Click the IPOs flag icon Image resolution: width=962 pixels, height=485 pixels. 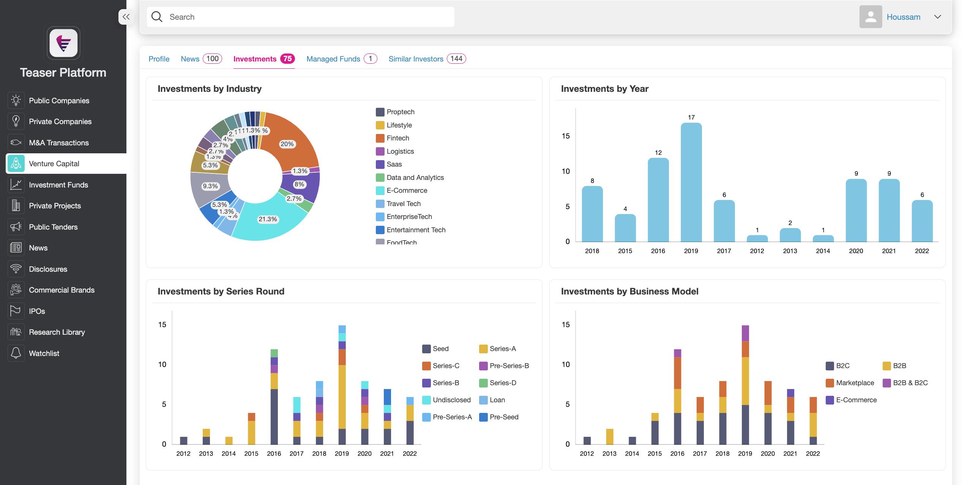16,311
